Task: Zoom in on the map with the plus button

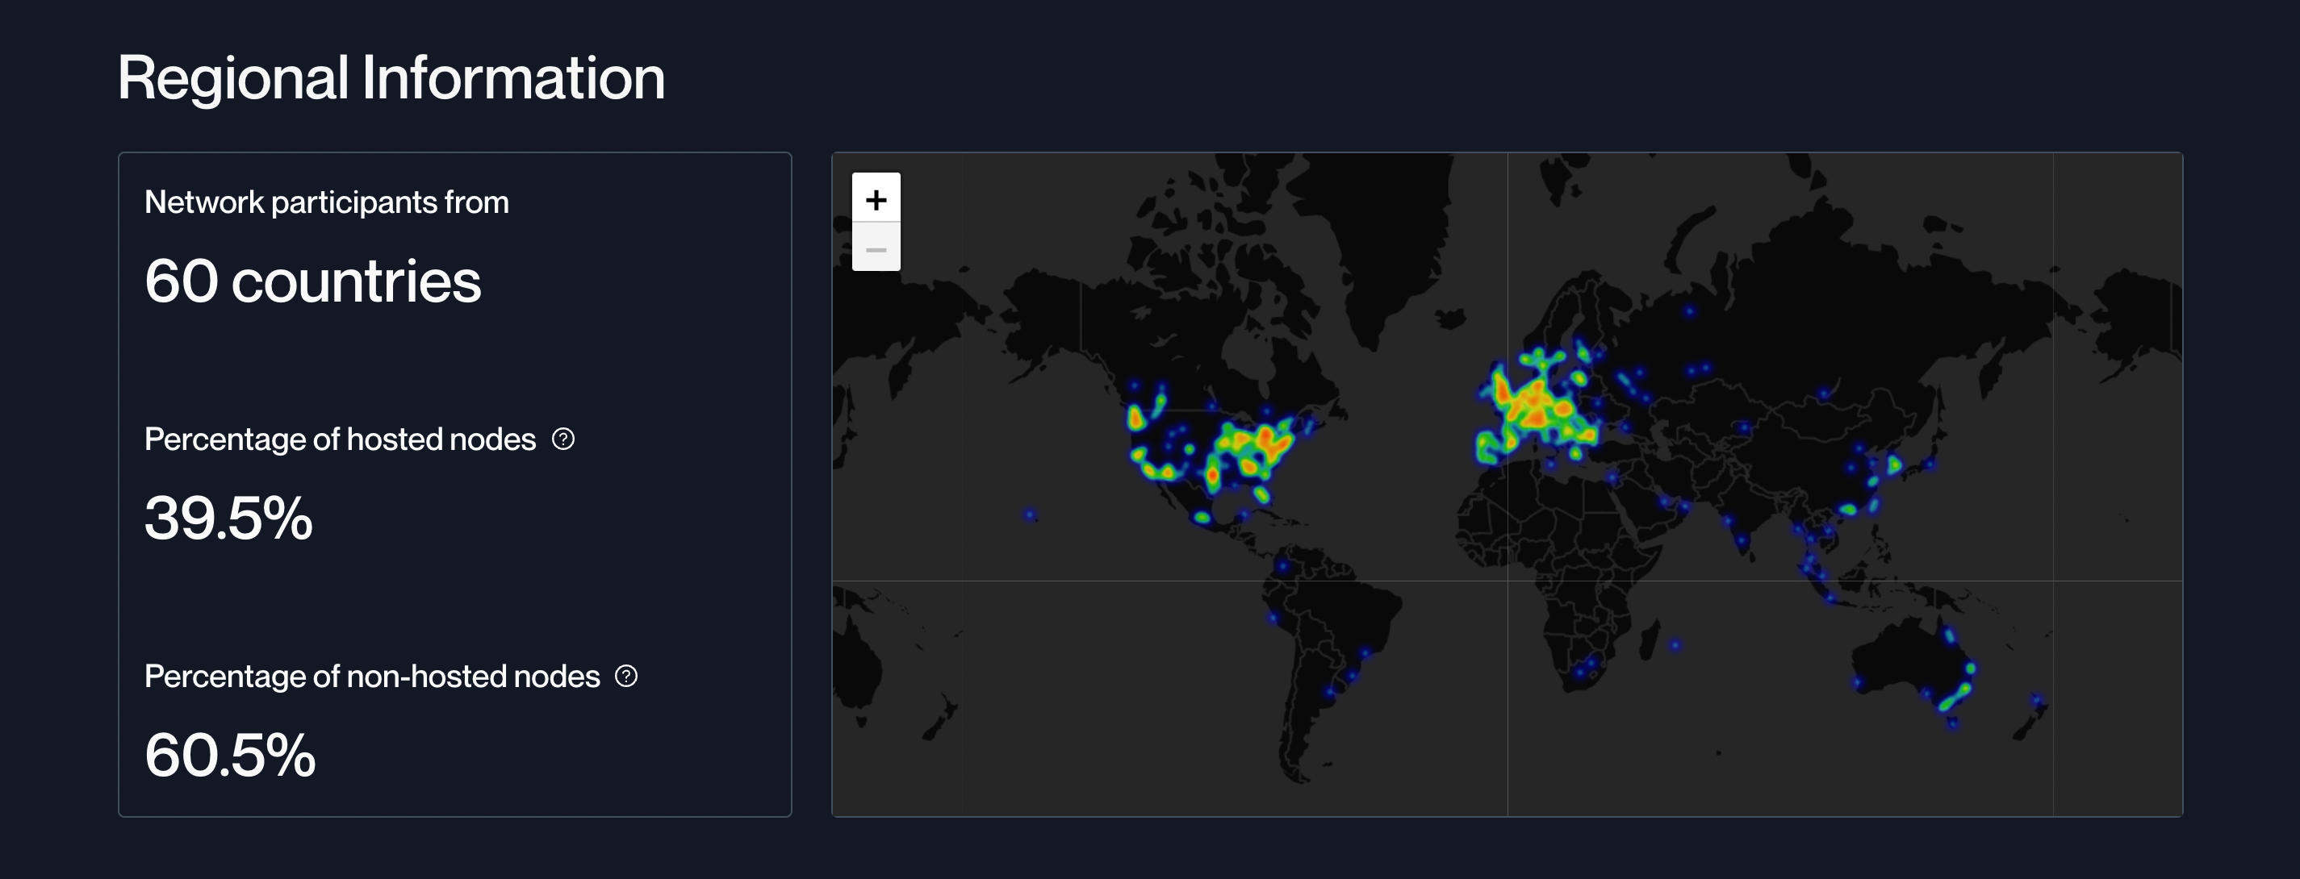Action: tap(876, 198)
